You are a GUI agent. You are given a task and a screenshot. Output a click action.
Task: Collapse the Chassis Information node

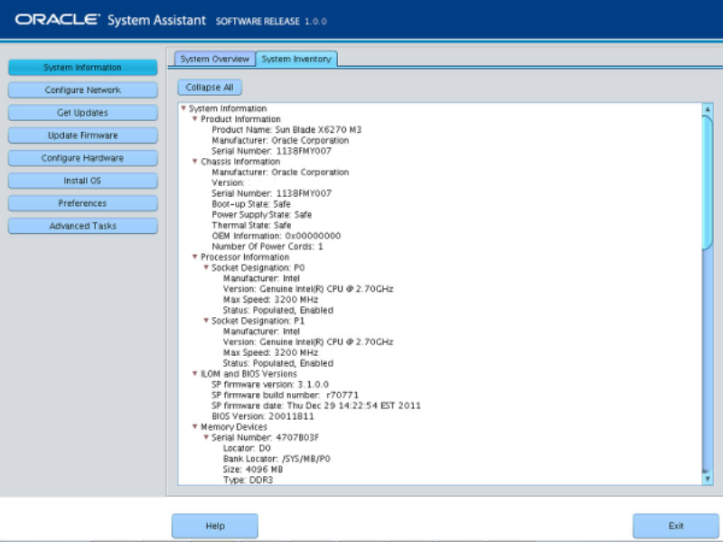pos(194,162)
